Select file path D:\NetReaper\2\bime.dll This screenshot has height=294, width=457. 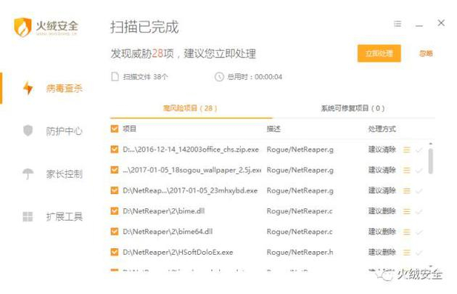163,211
